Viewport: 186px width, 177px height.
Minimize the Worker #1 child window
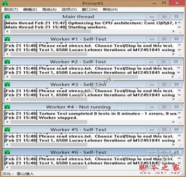pos(152,39)
